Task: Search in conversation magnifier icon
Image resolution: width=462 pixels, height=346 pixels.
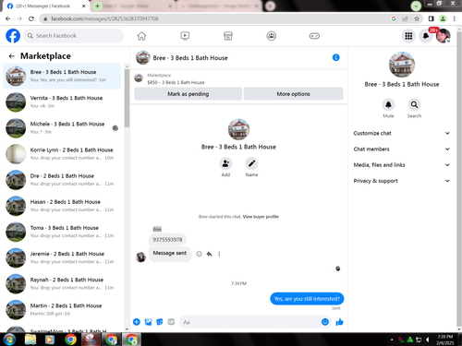Action: [414, 104]
